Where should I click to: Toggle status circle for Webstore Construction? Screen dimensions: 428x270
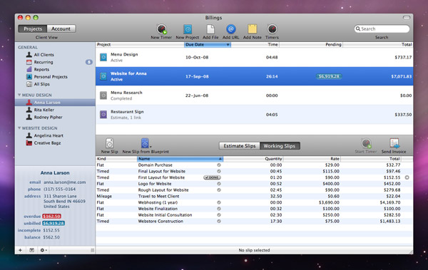219,221
